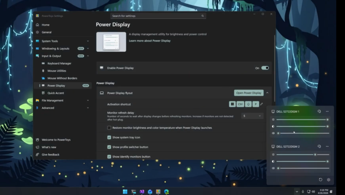Image resolution: width=345 pixels, height=195 pixels.
Task: Click Windows key in activation shortcut
Action: tap(232, 104)
